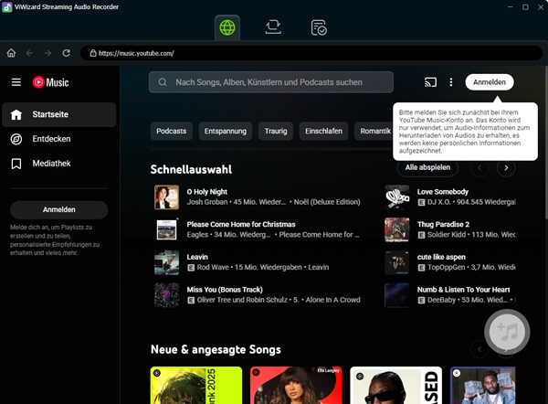Play cute like aspen thumbnail
This screenshot has width=548, height=404.
click(x=396, y=262)
